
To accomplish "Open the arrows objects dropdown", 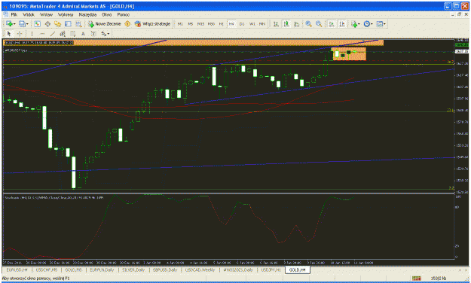I will 106,34.
